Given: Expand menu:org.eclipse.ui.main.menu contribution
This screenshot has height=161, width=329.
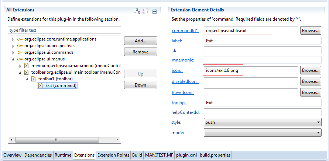Looking at the screenshot, I should pos(20,66).
